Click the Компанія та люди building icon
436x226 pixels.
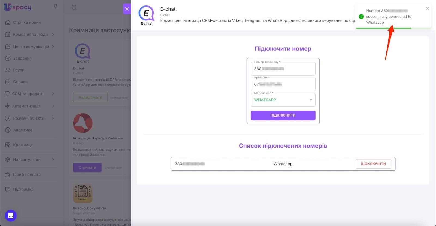point(8,35)
